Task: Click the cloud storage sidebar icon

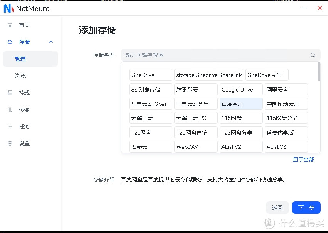Action: click(x=10, y=42)
